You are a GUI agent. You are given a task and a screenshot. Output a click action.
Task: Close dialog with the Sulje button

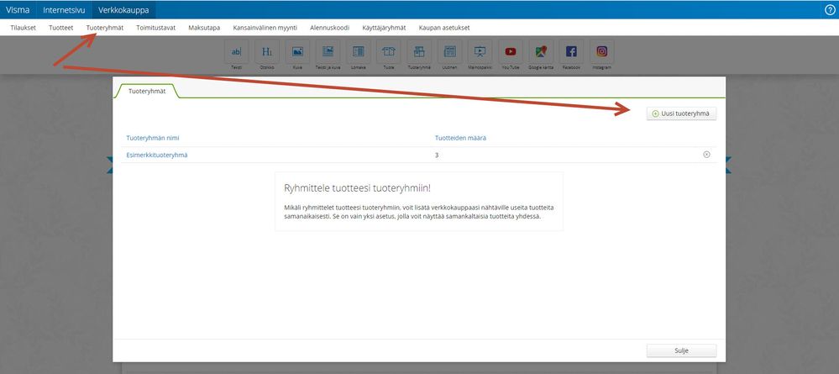click(681, 351)
